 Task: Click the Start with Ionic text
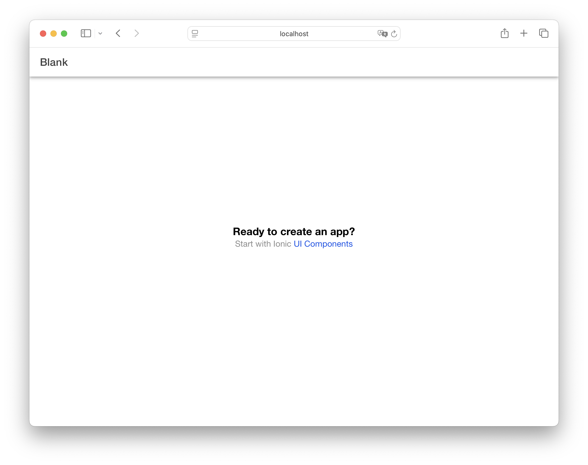coord(262,244)
